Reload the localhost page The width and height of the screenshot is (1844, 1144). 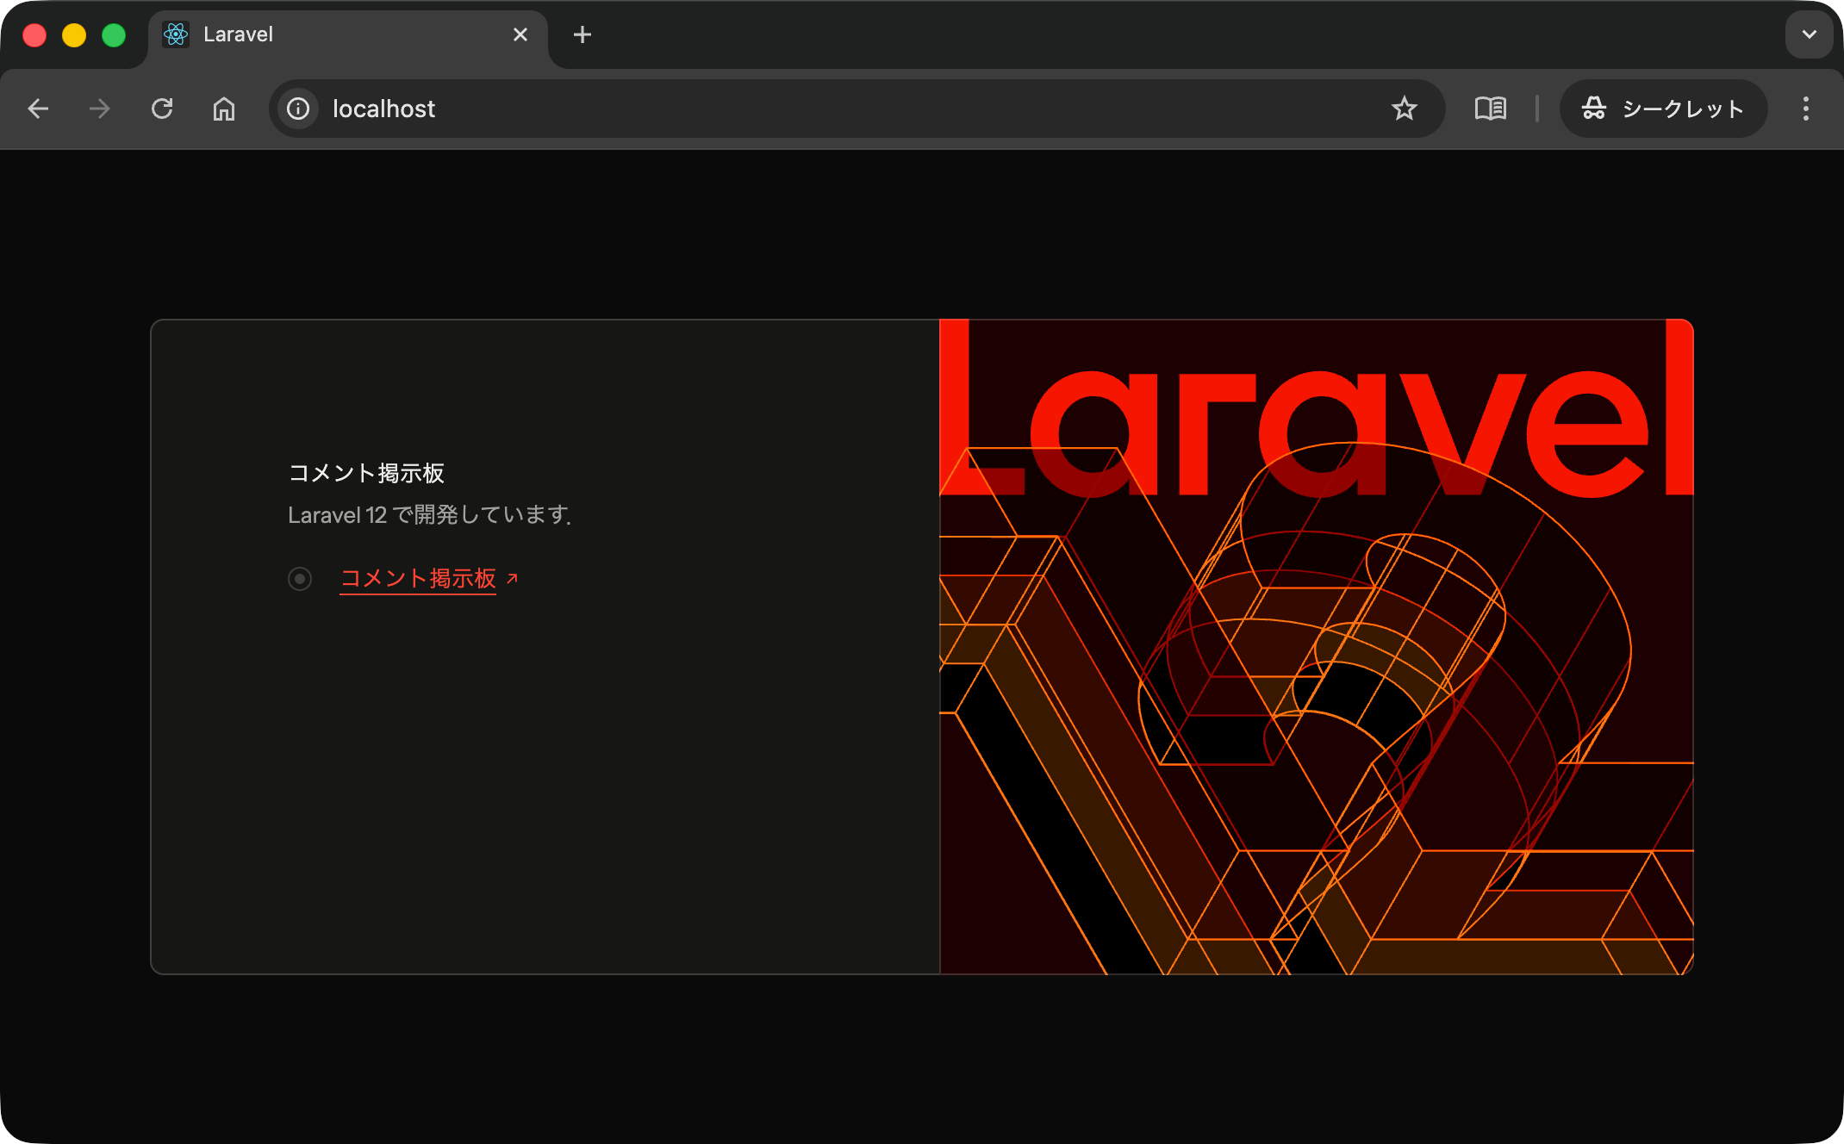coord(162,109)
